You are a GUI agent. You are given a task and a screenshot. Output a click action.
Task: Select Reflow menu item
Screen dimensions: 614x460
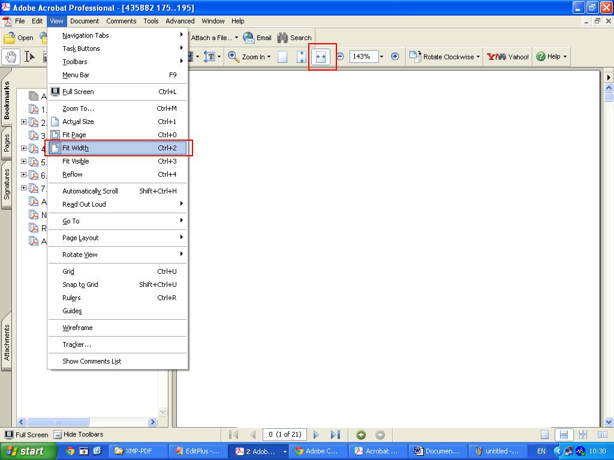coord(117,174)
